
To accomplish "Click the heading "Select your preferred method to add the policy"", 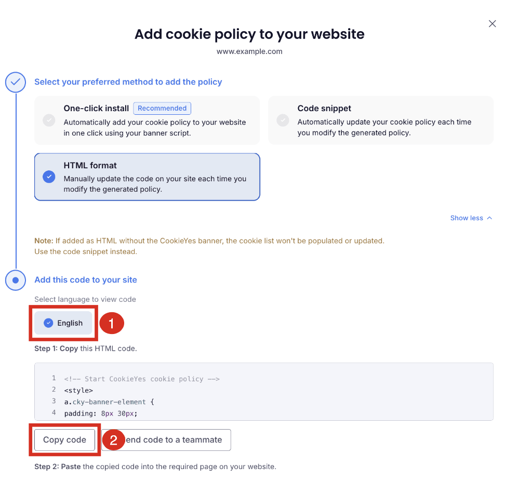I will pos(128,82).
